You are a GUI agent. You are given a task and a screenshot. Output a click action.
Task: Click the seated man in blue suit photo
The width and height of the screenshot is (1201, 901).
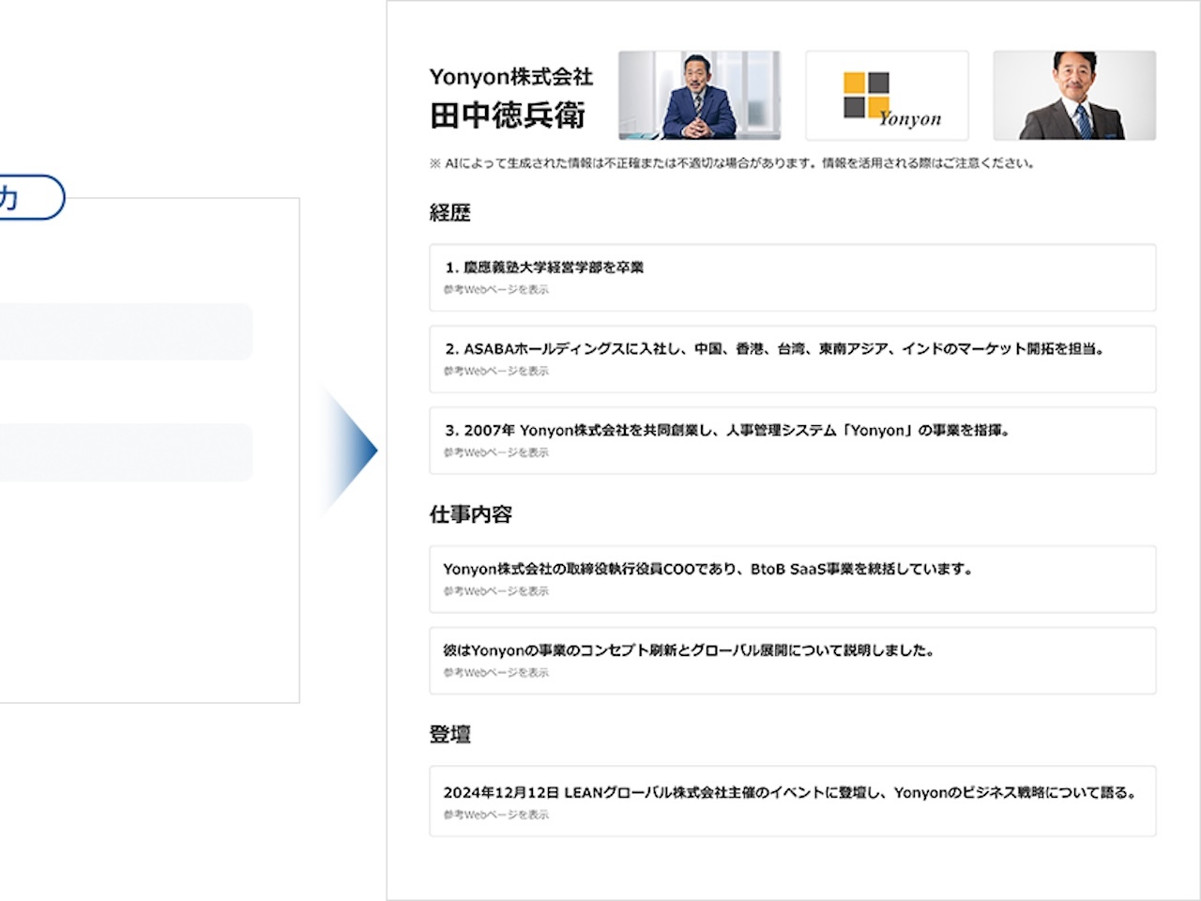699,95
